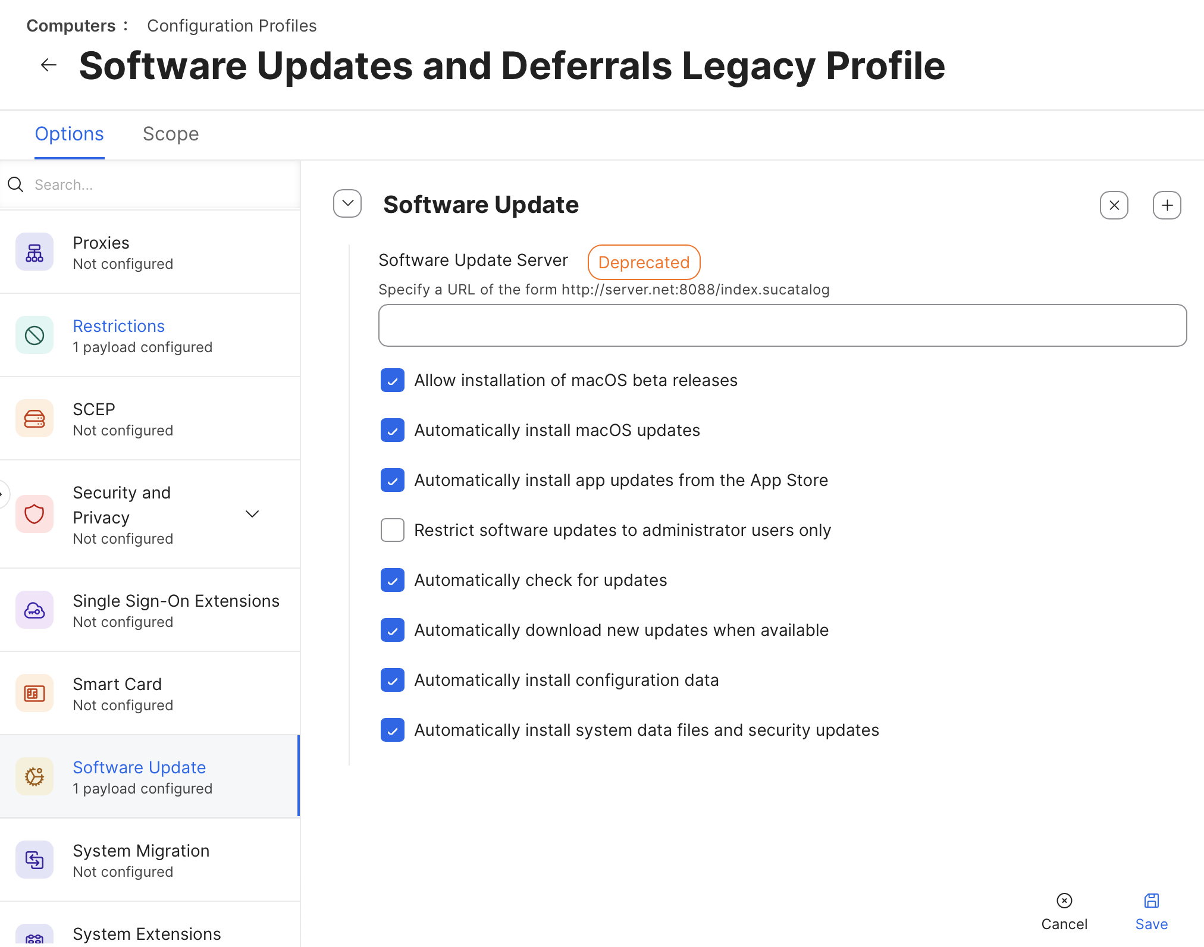The width and height of the screenshot is (1204, 947).
Task: Uncheck Allow installation of macOS beta releases
Action: point(393,381)
